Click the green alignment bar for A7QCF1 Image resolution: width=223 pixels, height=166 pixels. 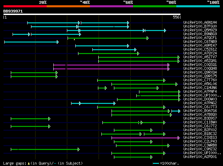pos(108,38)
